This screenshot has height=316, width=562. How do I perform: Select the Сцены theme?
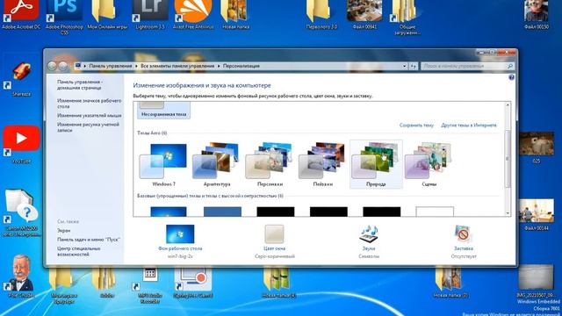[429, 164]
